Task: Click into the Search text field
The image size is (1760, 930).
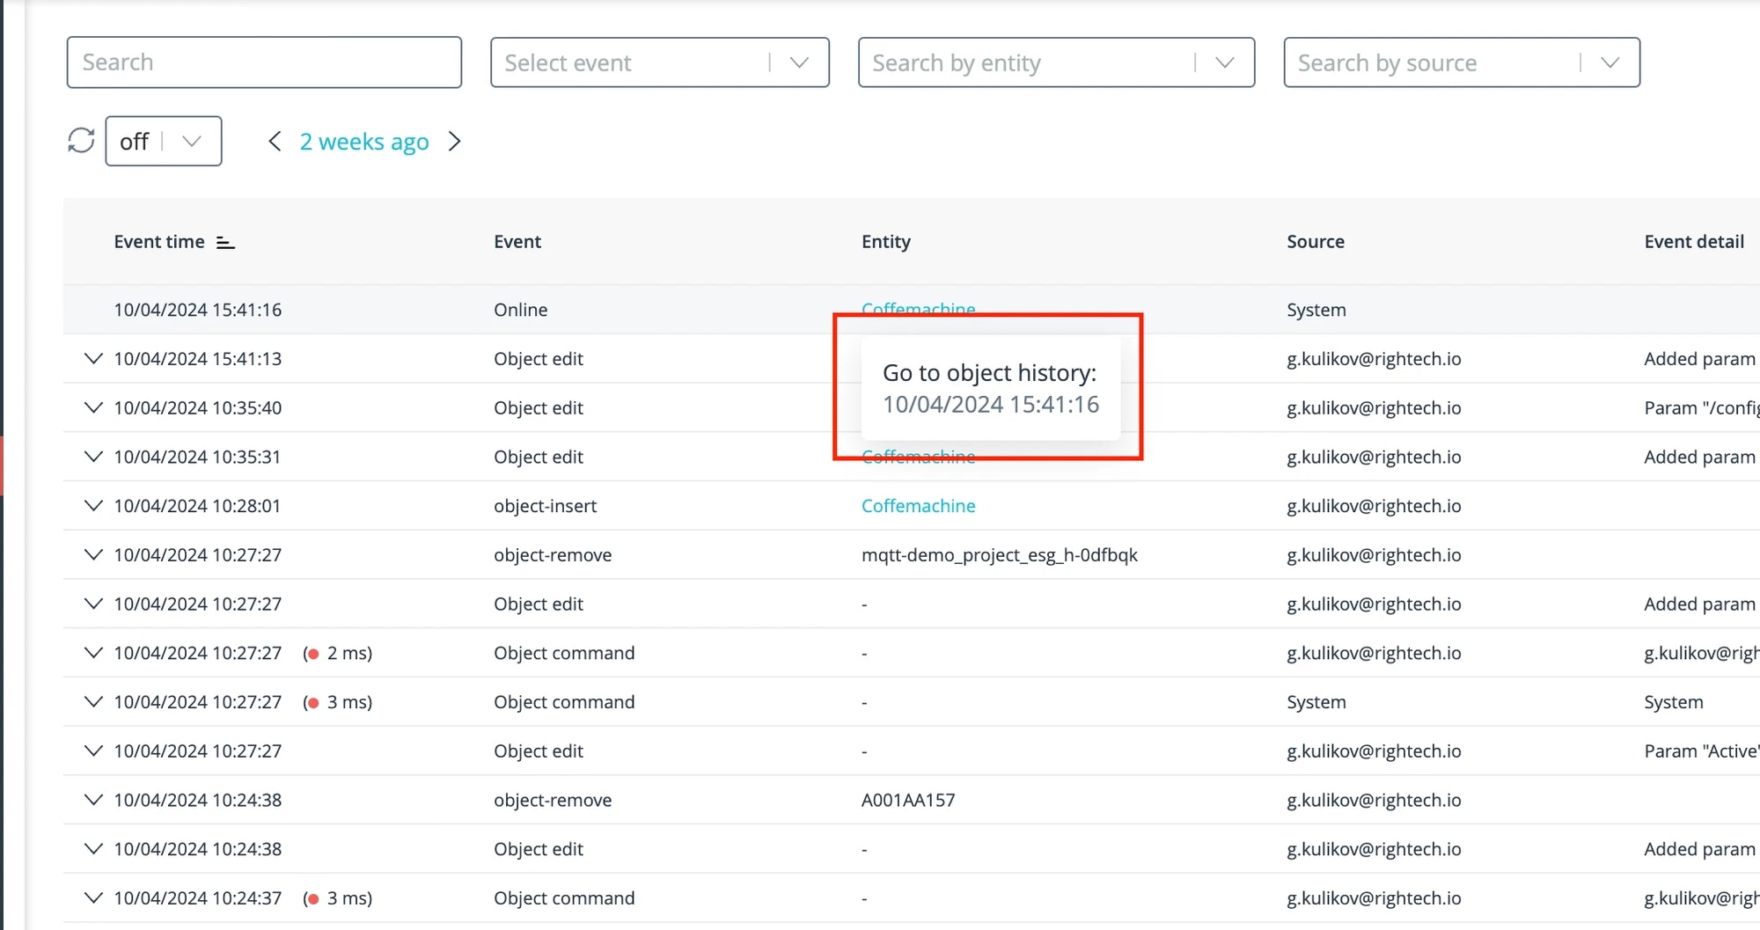Action: [x=264, y=62]
